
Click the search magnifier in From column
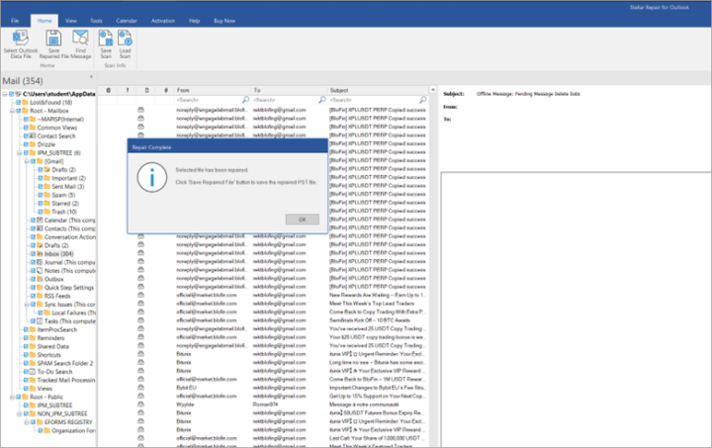[x=245, y=100]
